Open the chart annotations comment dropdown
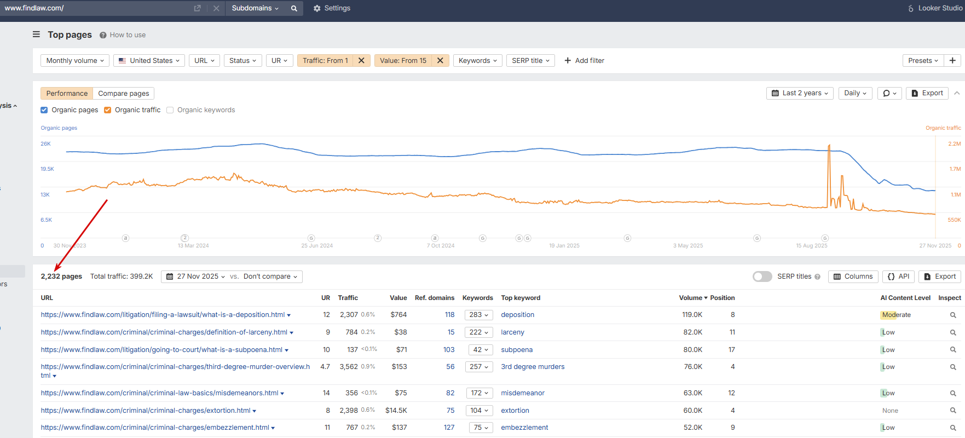 pos(889,93)
